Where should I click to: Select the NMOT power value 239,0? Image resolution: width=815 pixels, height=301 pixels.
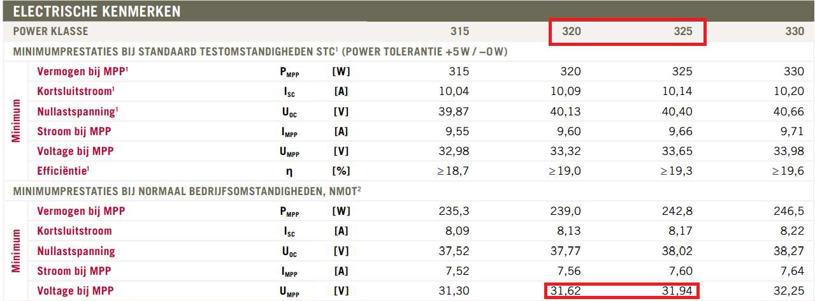point(566,211)
